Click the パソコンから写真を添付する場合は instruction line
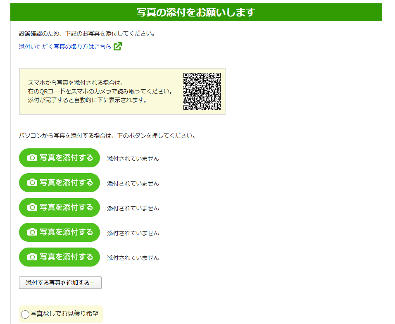Screen dimensions: 395x324 click(107, 136)
